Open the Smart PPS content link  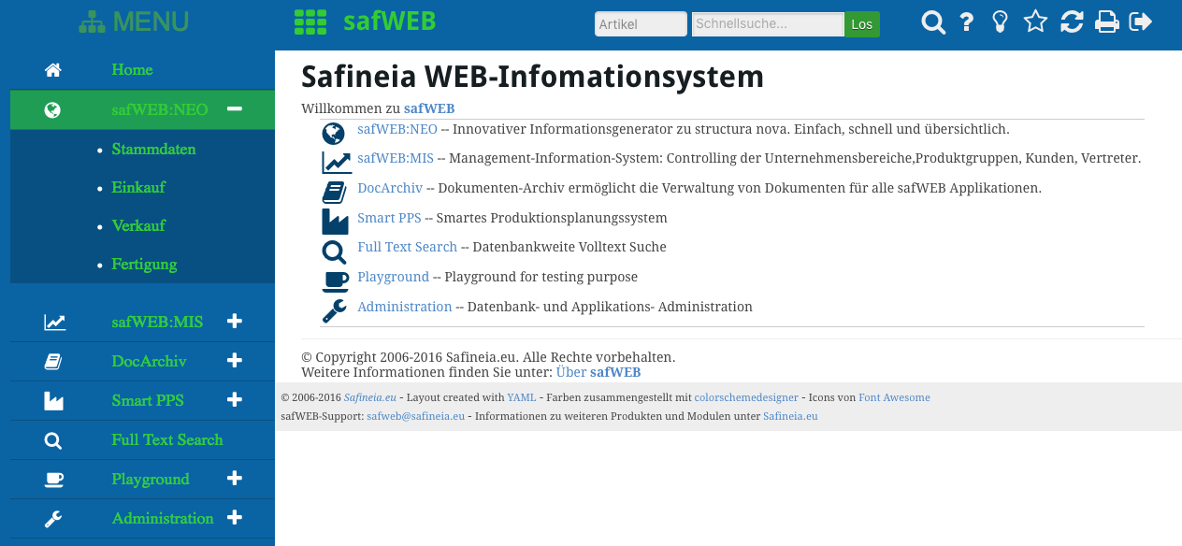tap(389, 218)
